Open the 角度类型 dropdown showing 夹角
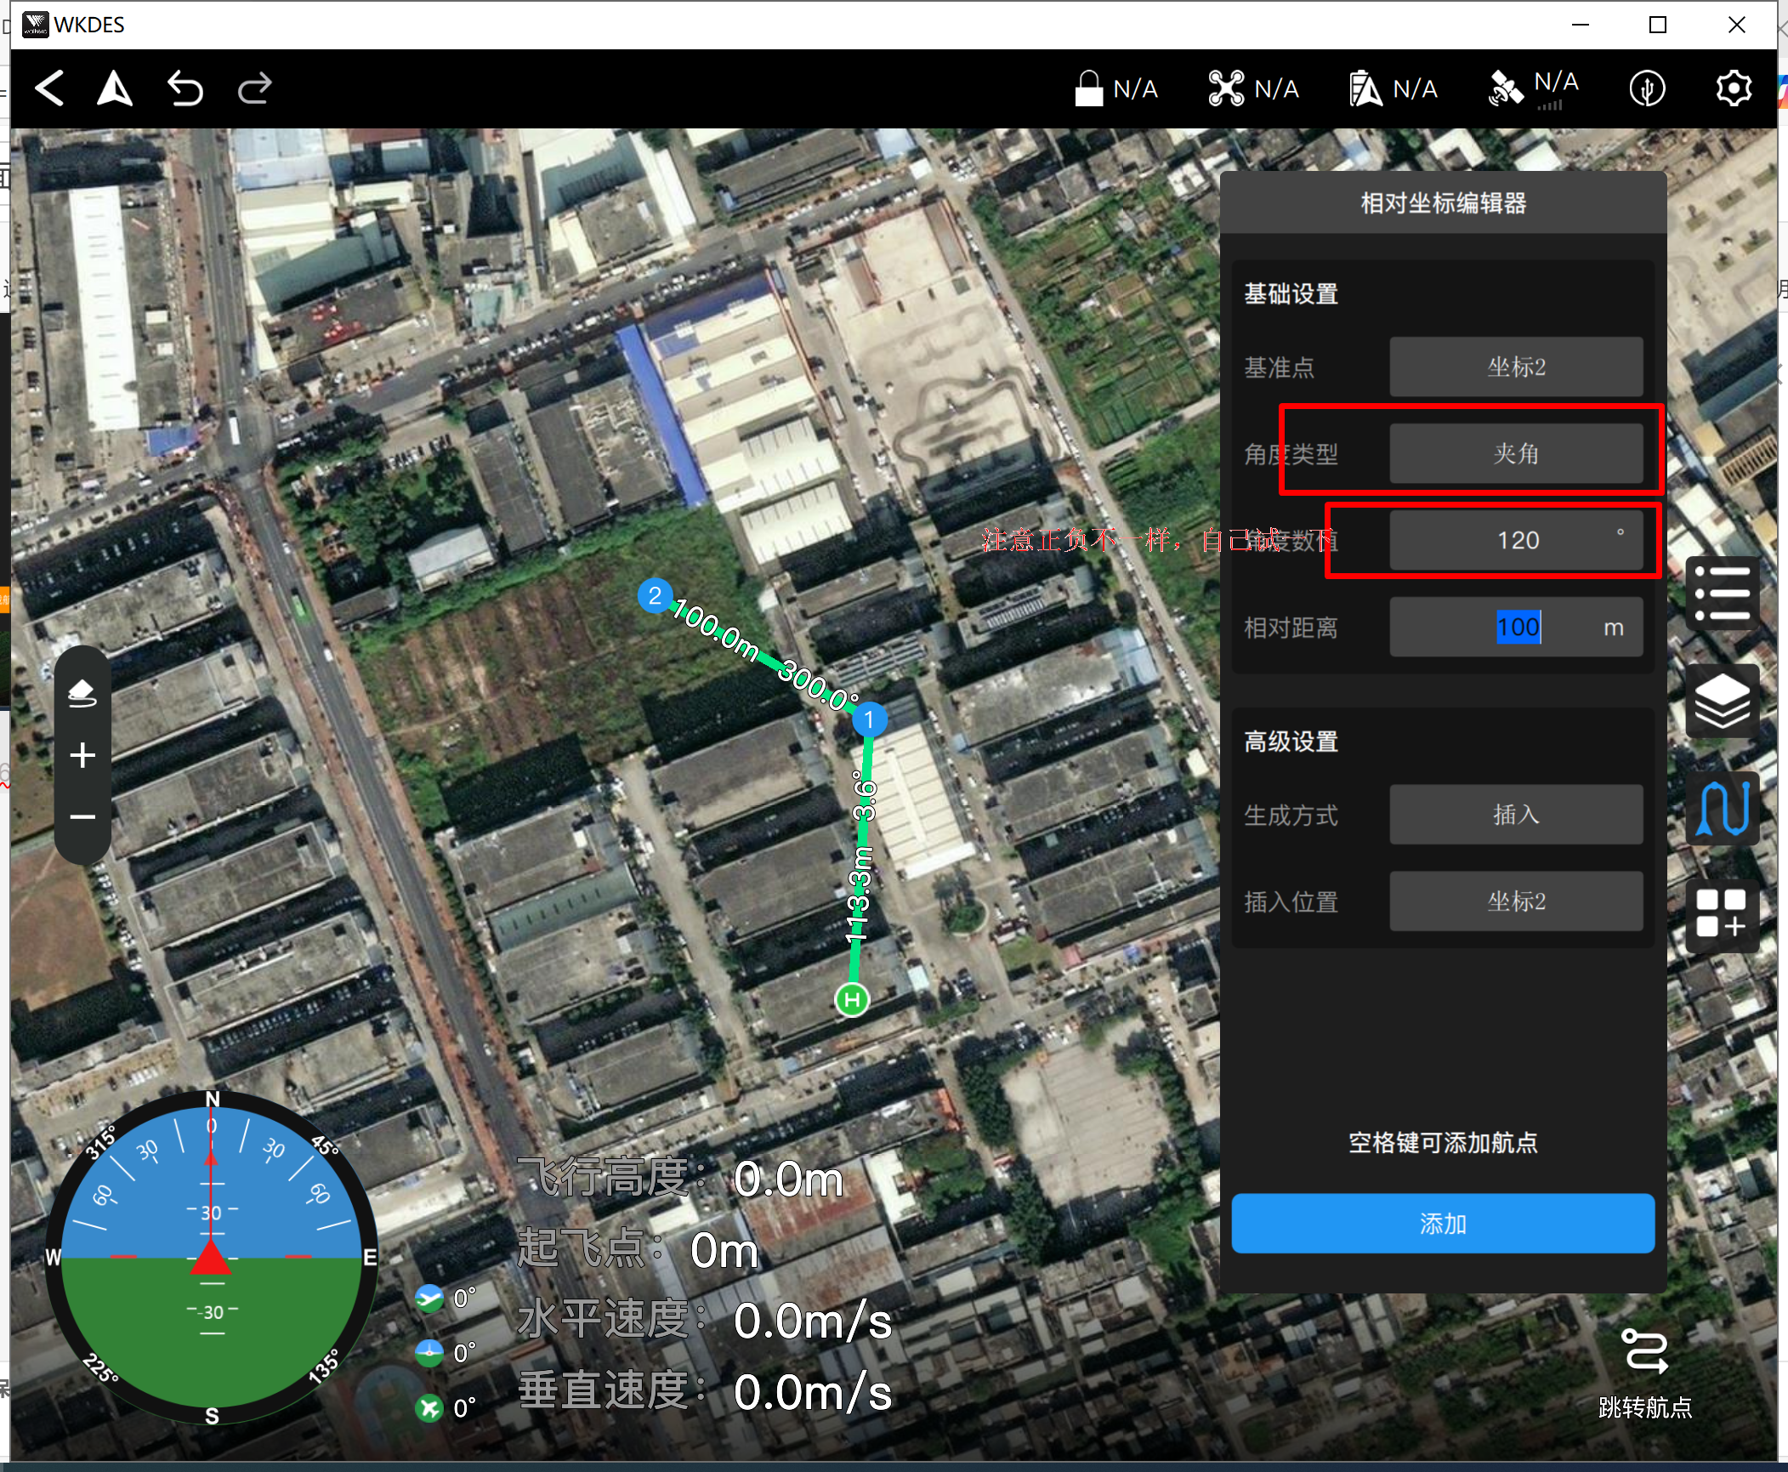This screenshot has height=1472, width=1788. pos(1515,454)
